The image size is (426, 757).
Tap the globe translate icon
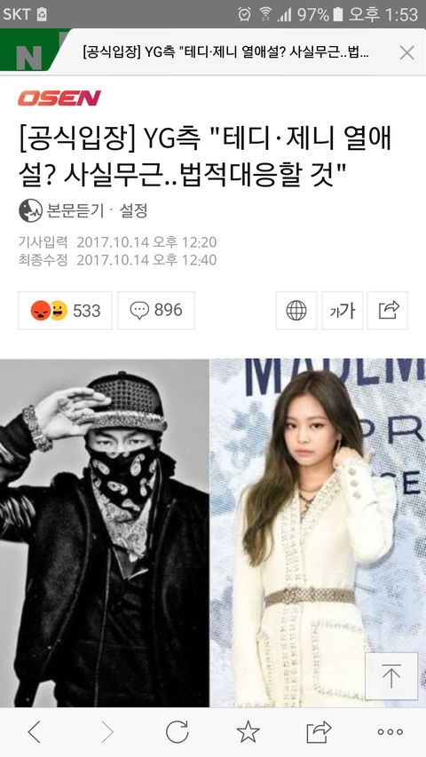pyautogui.click(x=296, y=311)
